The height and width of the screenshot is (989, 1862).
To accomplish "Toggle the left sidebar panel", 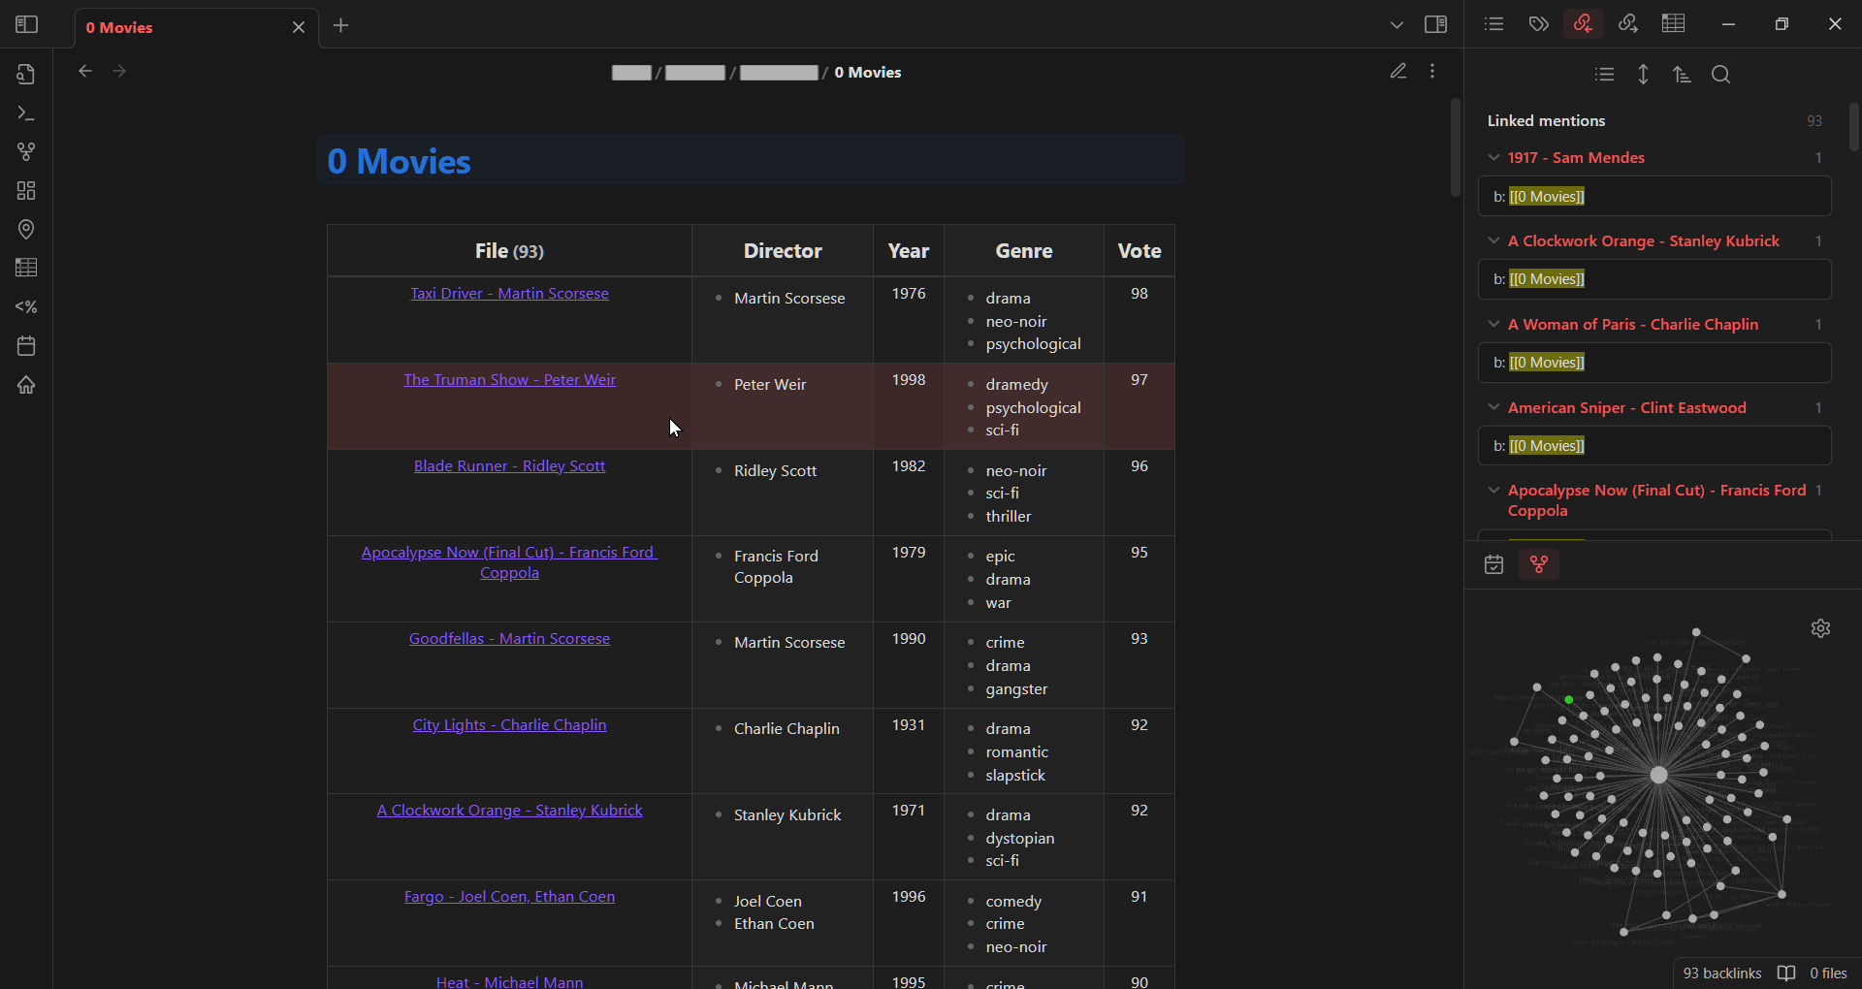I will coord(27,25).
